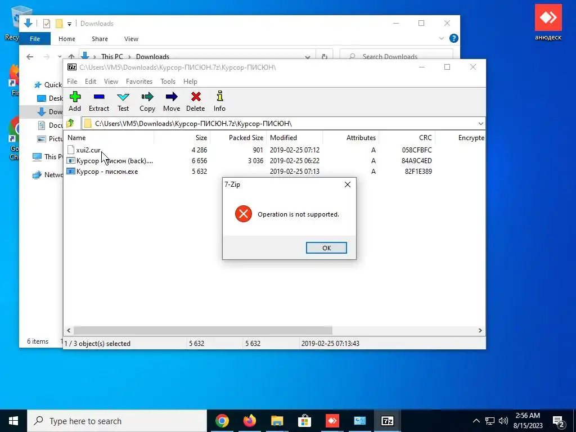Open Firefox from the taskbar
The image size is (576, 432).
pos(249,421)
